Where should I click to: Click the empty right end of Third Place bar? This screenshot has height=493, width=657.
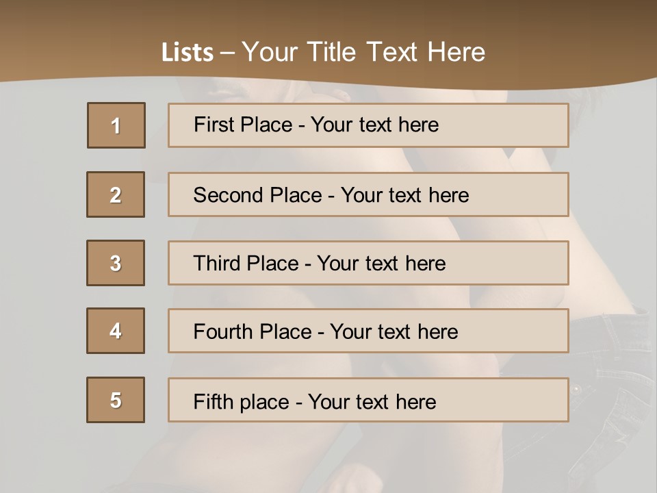point(520,263)
